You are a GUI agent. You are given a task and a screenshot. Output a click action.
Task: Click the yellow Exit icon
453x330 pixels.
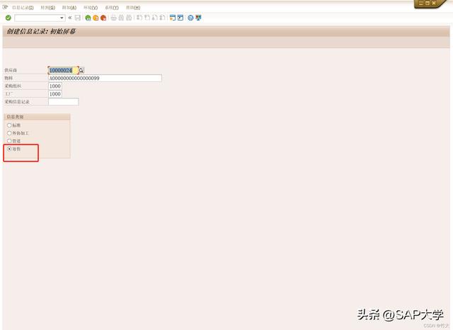(x=96, y=18)
